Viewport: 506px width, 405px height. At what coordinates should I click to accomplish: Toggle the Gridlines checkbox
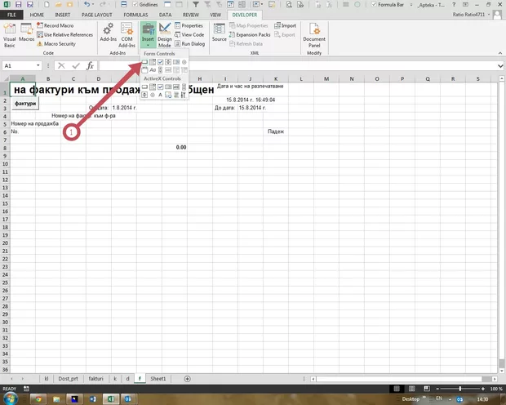[x=135, y=5]
